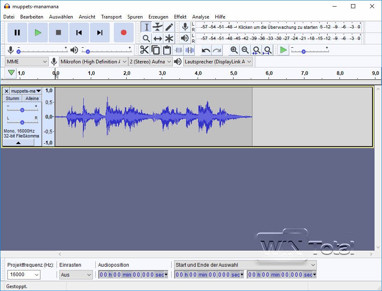Click the track pan L/R slider
The height and width of the screenshot is (291, 382).
pos(22,122)
